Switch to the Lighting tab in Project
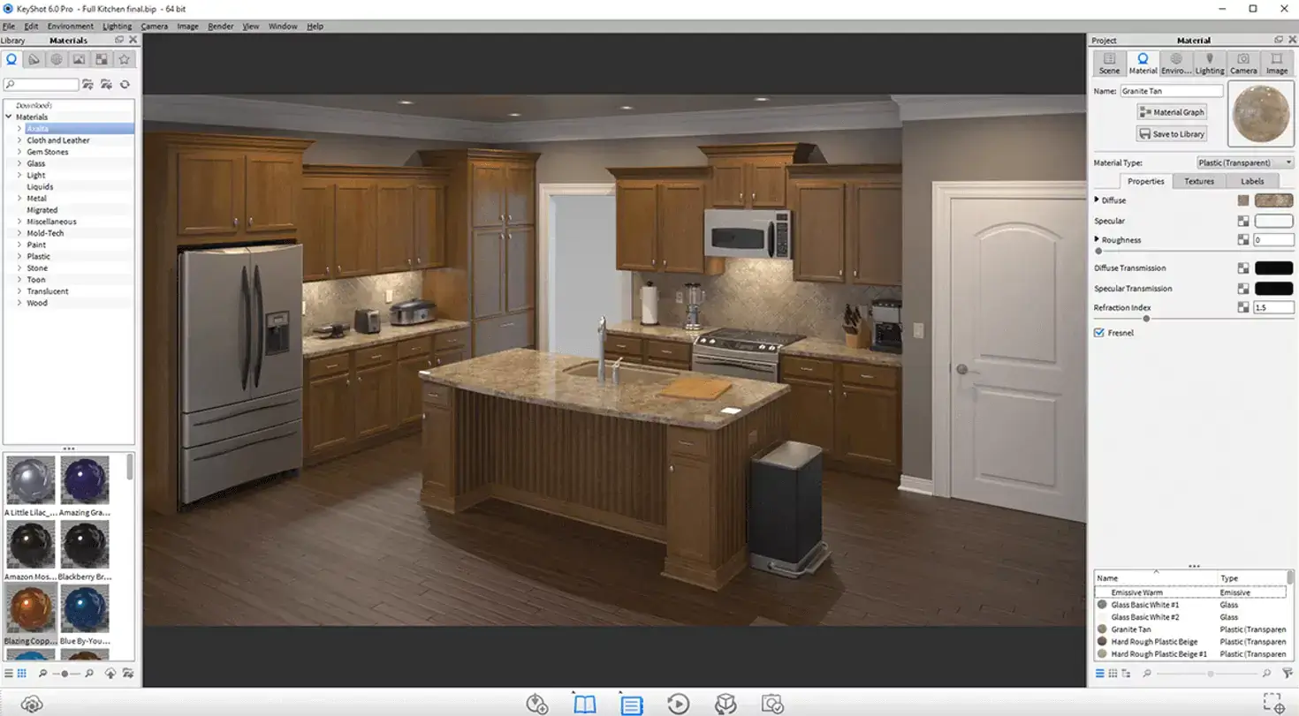This screenshot has width=1299, height=716. [1210, 63]
